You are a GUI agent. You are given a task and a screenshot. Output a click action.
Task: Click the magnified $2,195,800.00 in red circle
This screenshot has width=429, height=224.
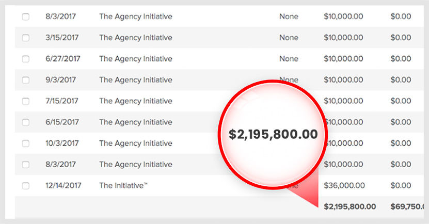coord(273,134)
